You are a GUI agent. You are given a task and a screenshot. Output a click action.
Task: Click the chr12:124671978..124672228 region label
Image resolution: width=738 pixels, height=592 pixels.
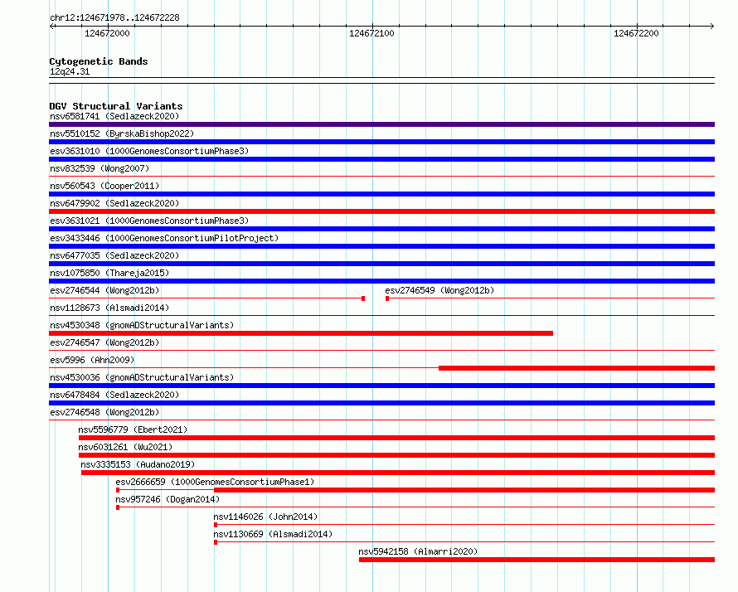point(114,17)
